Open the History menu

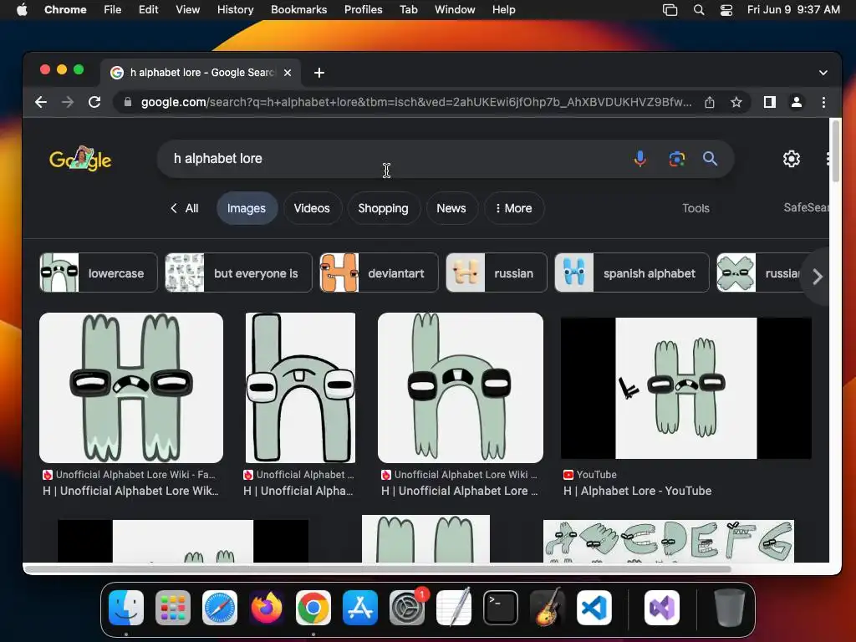pos(235,10)
